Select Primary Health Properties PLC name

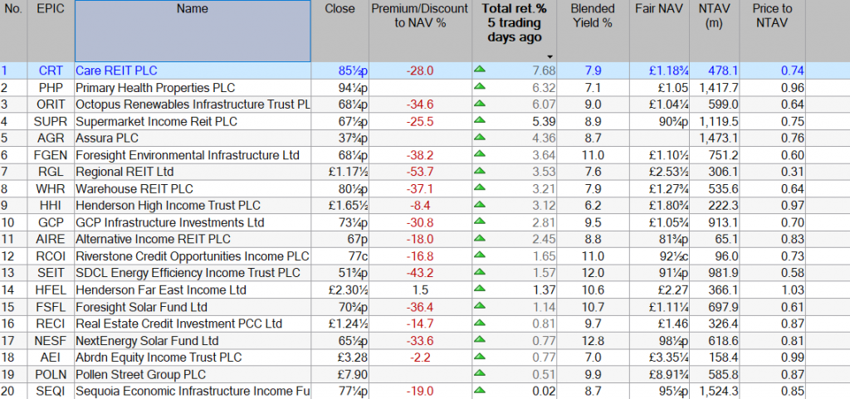155,88
